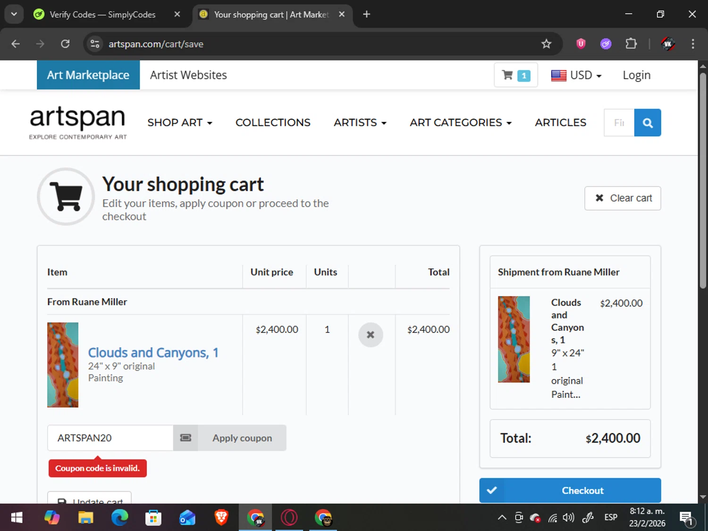The image size is (708, 531).
Task: Click the ESP language indicator
Action: point(611,518)
